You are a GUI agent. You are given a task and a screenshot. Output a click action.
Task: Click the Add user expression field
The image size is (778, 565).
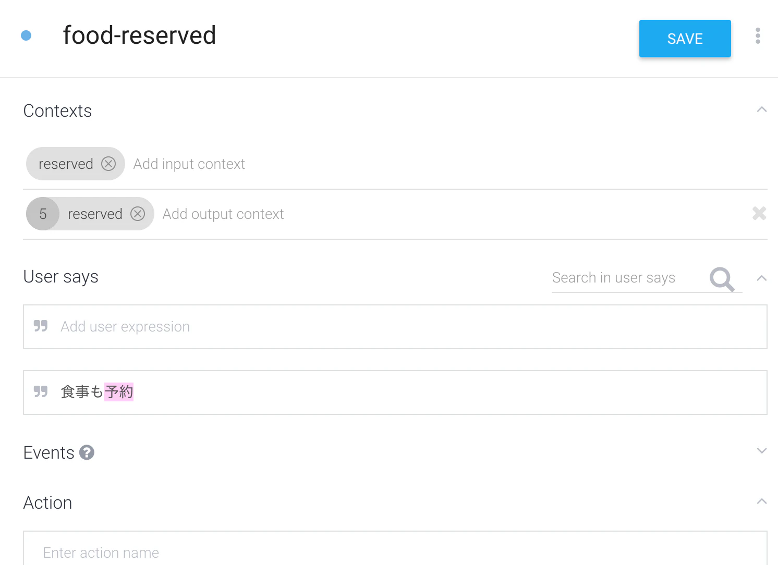click(395, 327)
